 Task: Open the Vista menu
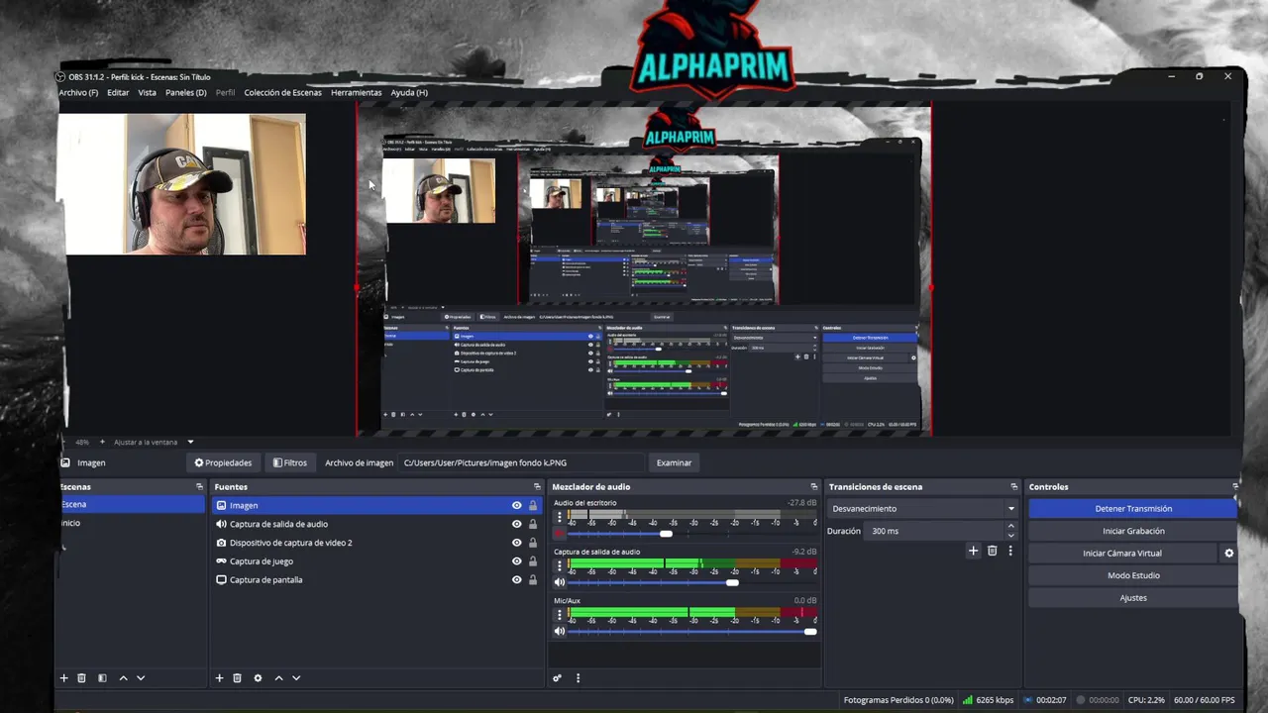(x=147, y=92)
